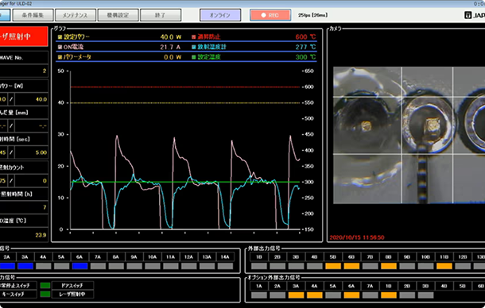Click the gray indicator under input 4A
The height and width of the screenshot is (308, 485).
pyautogui.click(x=43, y=266)
